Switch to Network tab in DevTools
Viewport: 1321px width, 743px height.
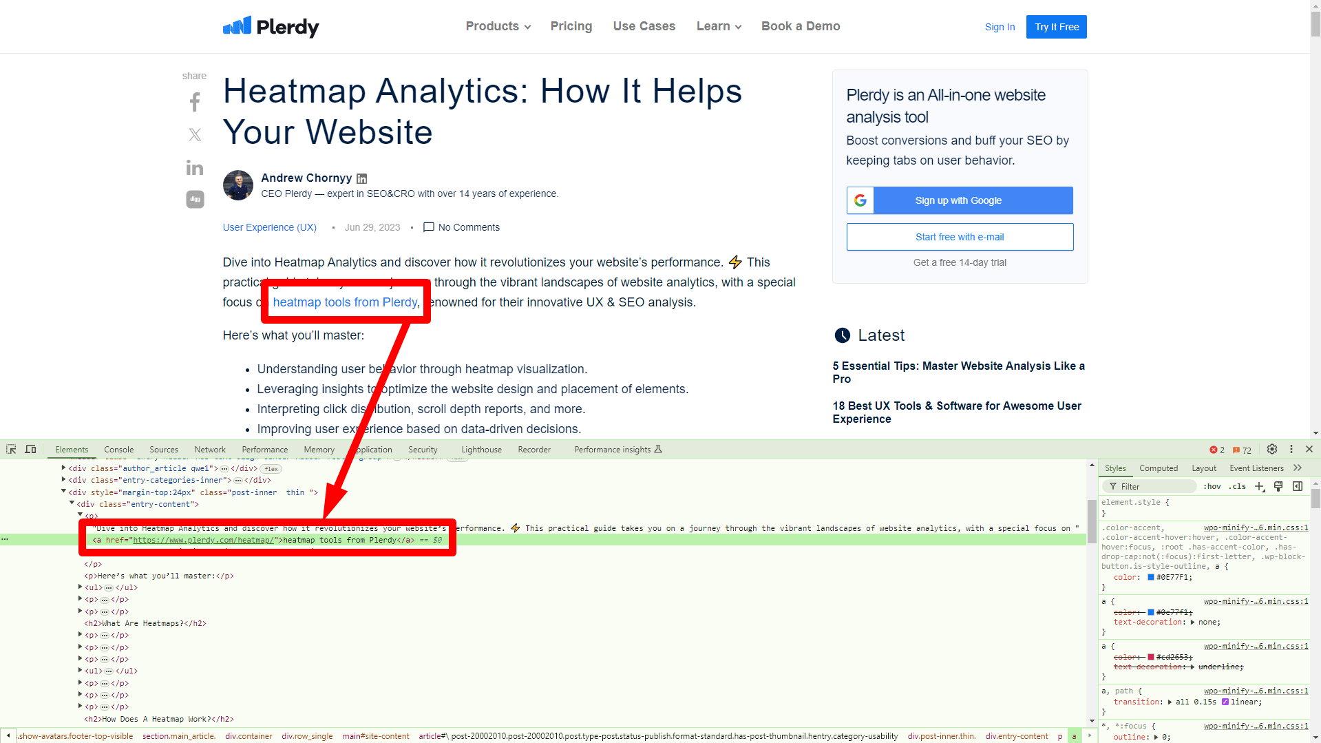[210, 450]
